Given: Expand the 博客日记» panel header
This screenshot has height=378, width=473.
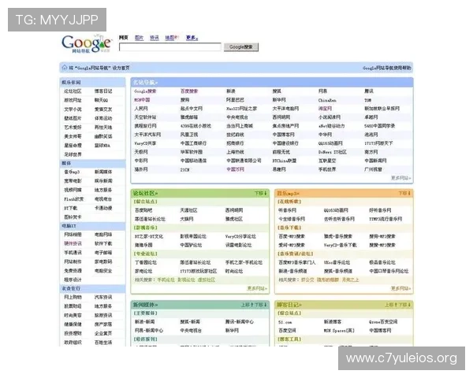Looking at the screenshot, I should coord(289,305).
